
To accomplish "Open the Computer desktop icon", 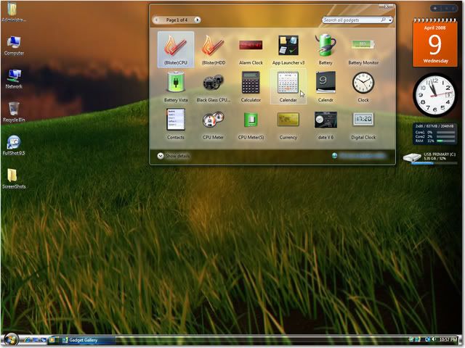I will [x=14, y=46].
